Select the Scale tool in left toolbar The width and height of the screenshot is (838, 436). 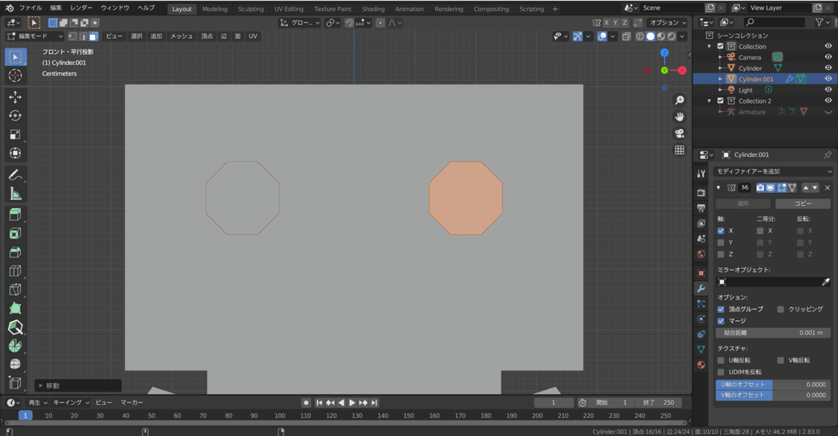pos(15,135)
